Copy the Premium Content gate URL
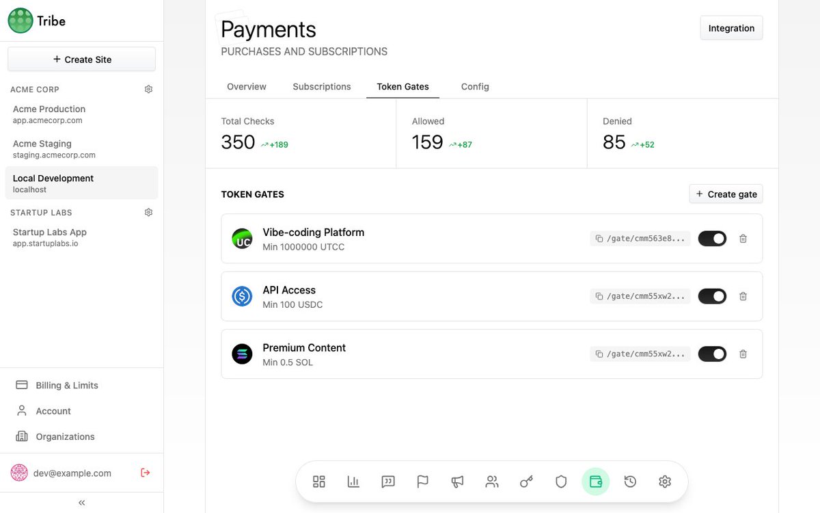 [640, 354]
